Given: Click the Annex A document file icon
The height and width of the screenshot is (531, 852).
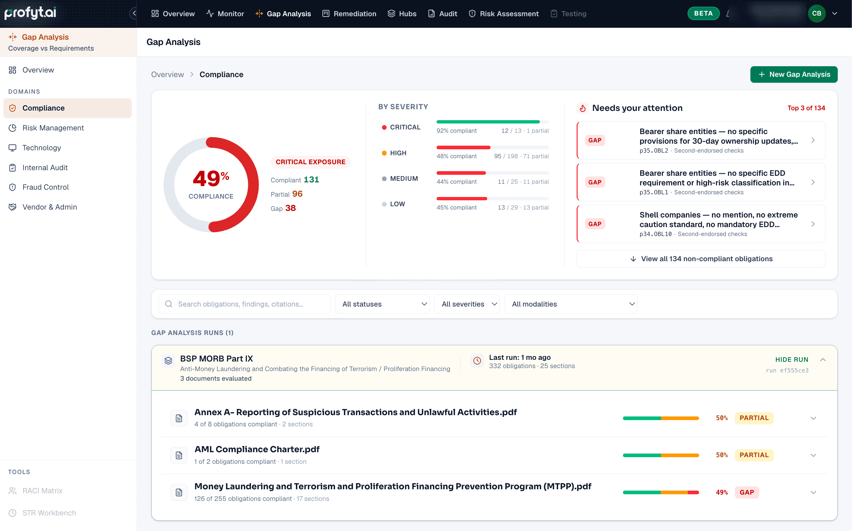Looking at the screenshot, I should 179,418.
